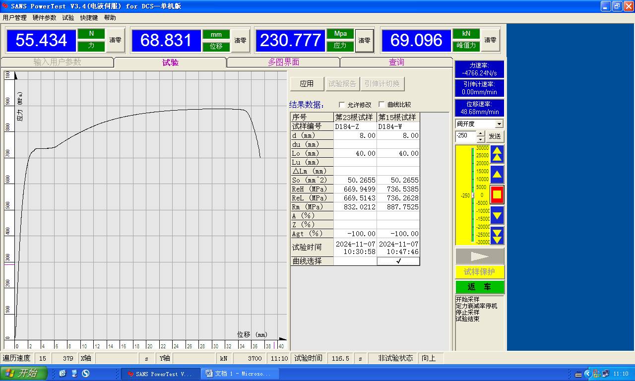635x381 pixels.
Task: Toggle curve selection check for 第15根试样
Action: point(398,261)
